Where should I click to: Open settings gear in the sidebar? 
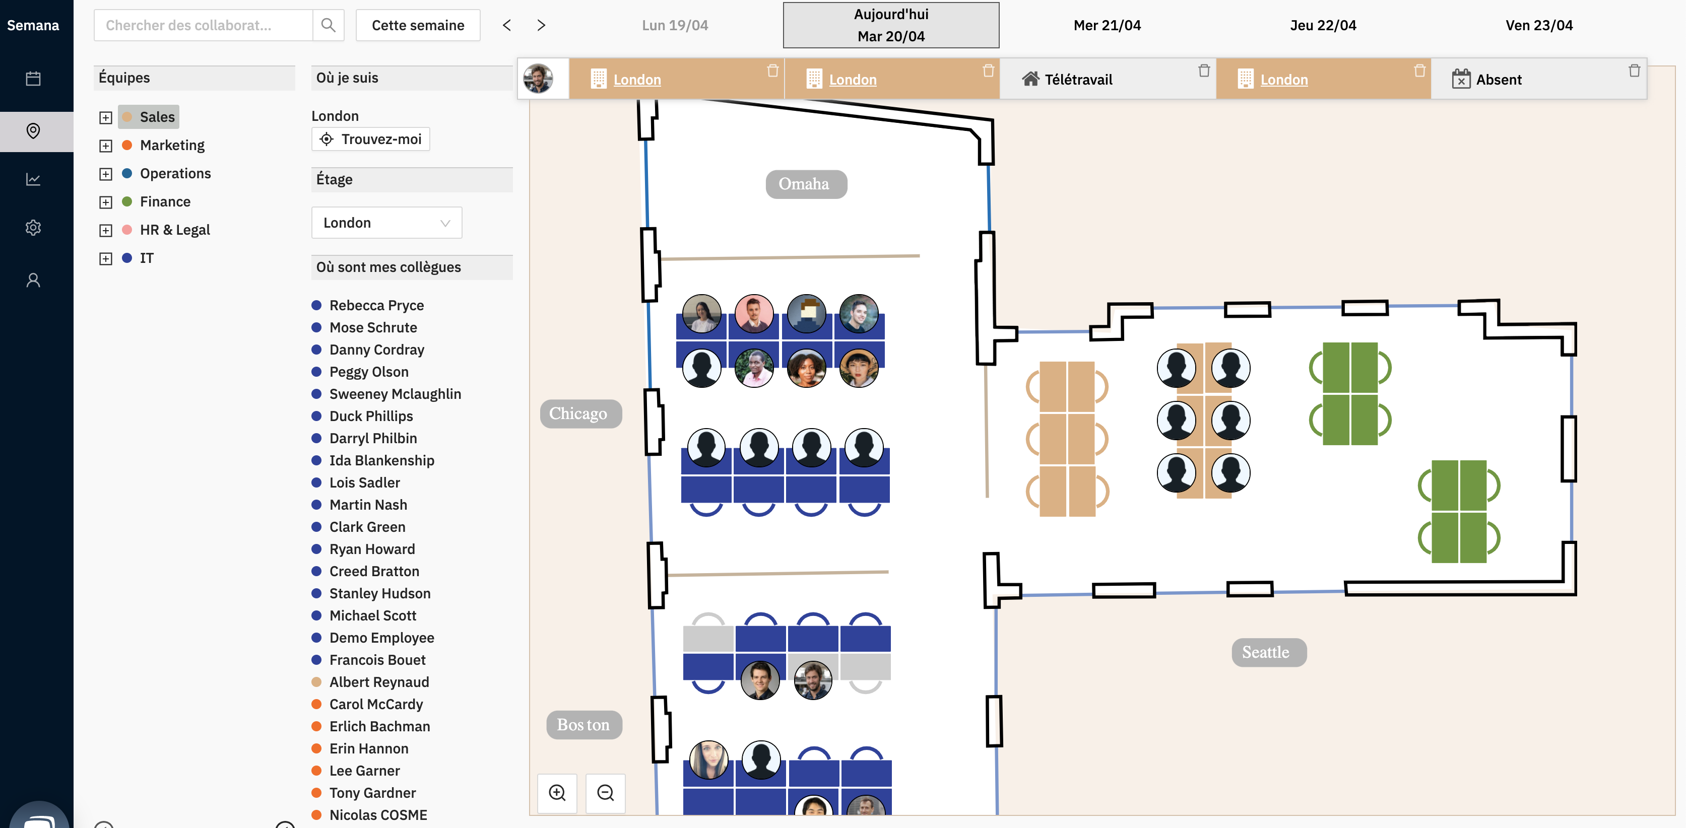pos(33,228)
